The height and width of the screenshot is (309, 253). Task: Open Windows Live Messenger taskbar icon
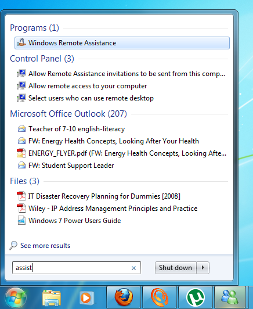coord(230,297)
